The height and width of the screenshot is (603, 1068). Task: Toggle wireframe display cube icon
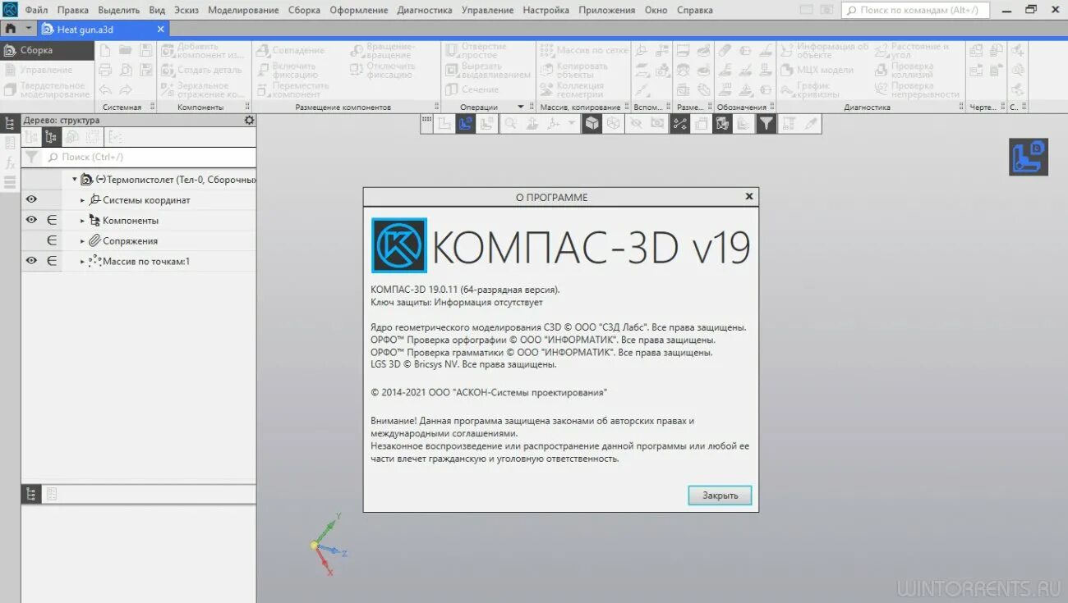point(612,124)
